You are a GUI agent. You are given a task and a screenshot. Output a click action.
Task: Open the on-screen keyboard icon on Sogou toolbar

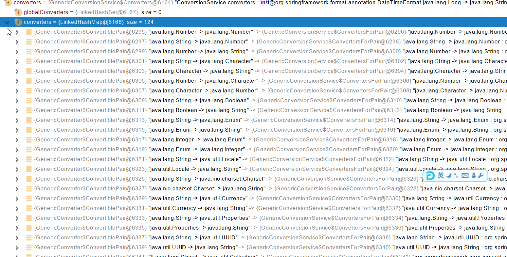[465, 175]
